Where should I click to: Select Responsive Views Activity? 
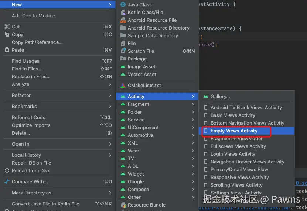pos(246,177)
